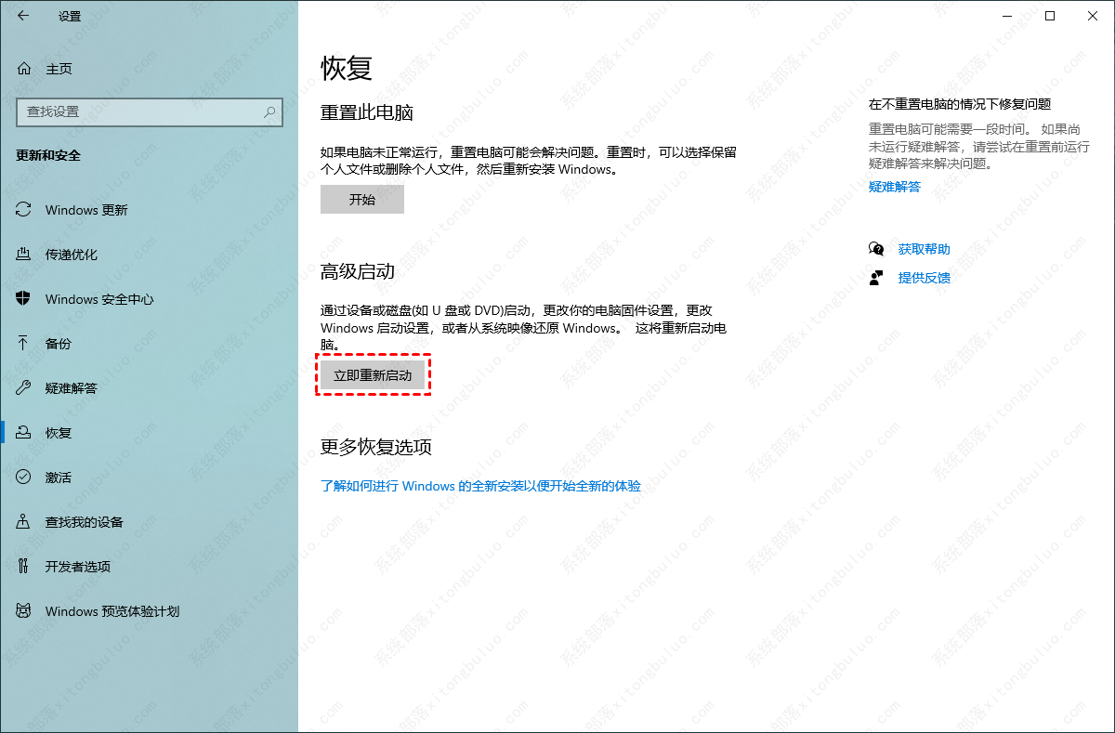The width and height of the screenshot is (1115, 733).
Task: Focus the 查找设置 search field
Action: coord(139,111)
